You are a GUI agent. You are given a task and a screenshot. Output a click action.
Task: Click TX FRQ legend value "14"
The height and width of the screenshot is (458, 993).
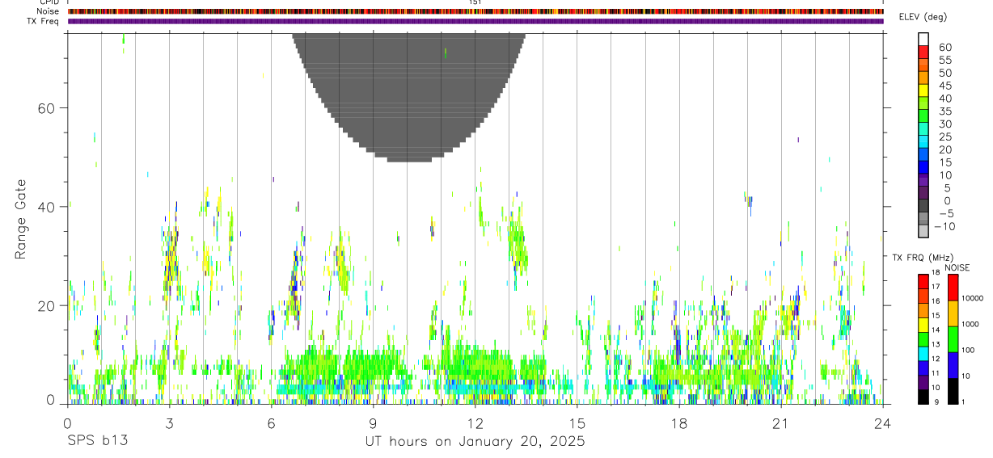click(936, 330)
